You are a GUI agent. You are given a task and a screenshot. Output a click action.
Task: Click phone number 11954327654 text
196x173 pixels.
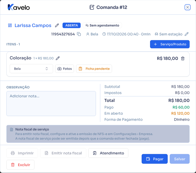point(63,34)
